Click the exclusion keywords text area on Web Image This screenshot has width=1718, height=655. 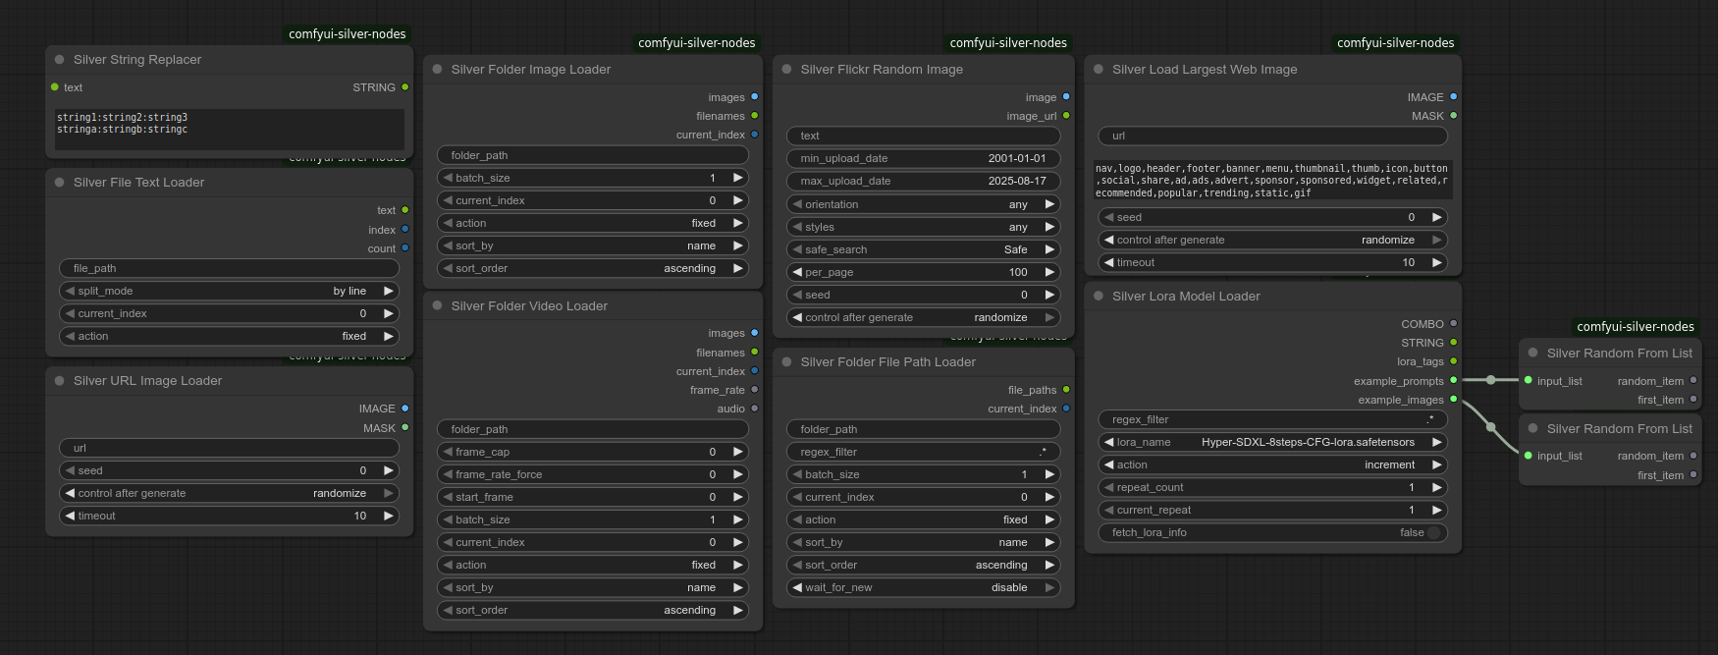(1273, 181)
